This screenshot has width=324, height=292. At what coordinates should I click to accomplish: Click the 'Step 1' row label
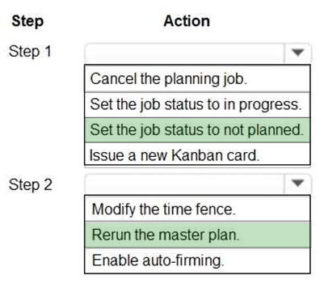pyautogui.click(x=30, y=51)
